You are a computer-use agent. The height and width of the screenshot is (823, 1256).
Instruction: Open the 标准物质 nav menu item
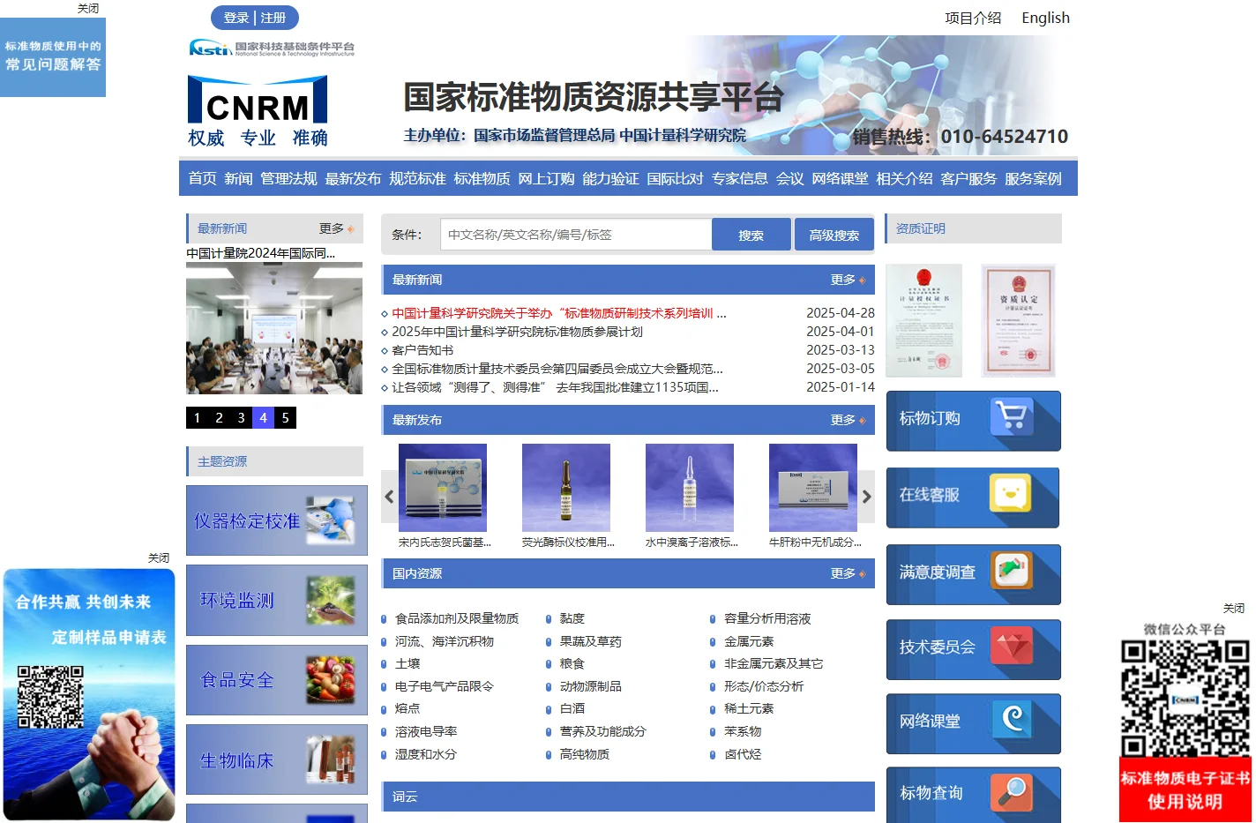482,178
